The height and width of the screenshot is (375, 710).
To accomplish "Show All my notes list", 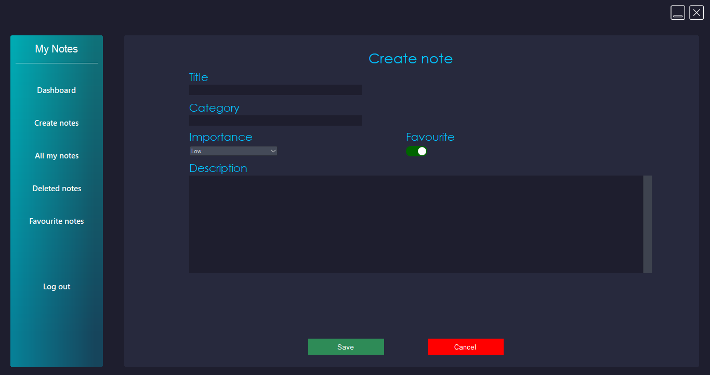I will [x=57, y=156].
